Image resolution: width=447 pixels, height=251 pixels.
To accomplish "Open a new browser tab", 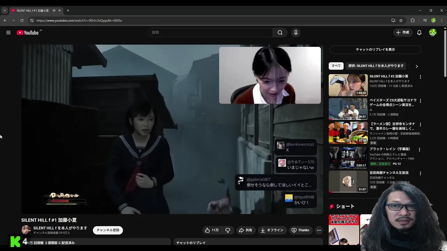I will click(68, 10).
